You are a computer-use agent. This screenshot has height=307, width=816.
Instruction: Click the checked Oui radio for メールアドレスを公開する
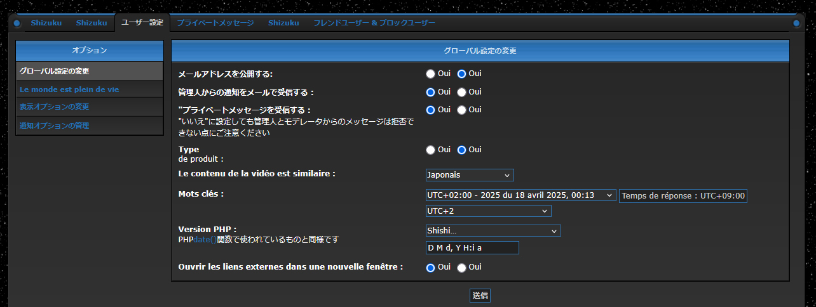(462, 74)
